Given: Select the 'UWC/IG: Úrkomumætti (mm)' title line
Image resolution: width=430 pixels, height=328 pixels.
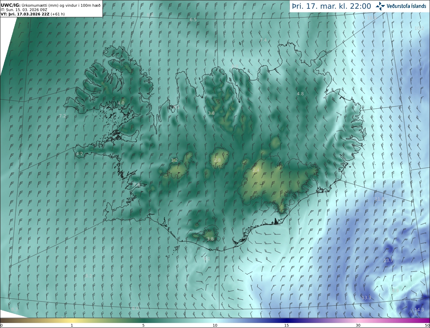Looking at the screenshot, I should (x=51, y=5).
